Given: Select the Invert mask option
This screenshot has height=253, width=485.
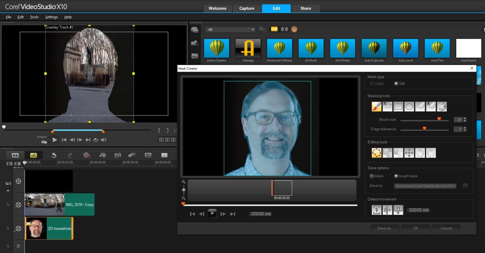Looking at the screenshot, I should coord(396,176).
